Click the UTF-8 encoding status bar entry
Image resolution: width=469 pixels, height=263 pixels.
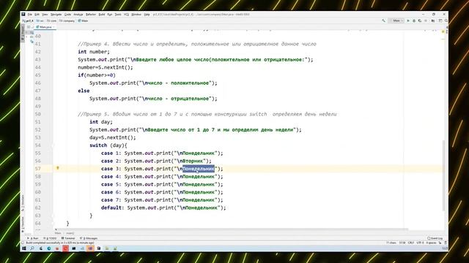coord(420,243)
